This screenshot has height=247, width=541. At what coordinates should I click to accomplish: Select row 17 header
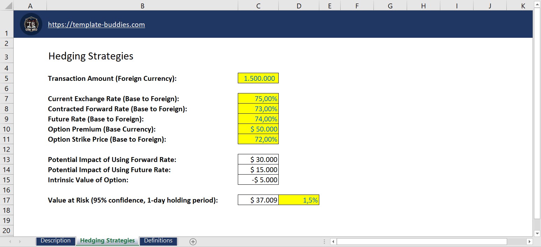coord(7,200)
